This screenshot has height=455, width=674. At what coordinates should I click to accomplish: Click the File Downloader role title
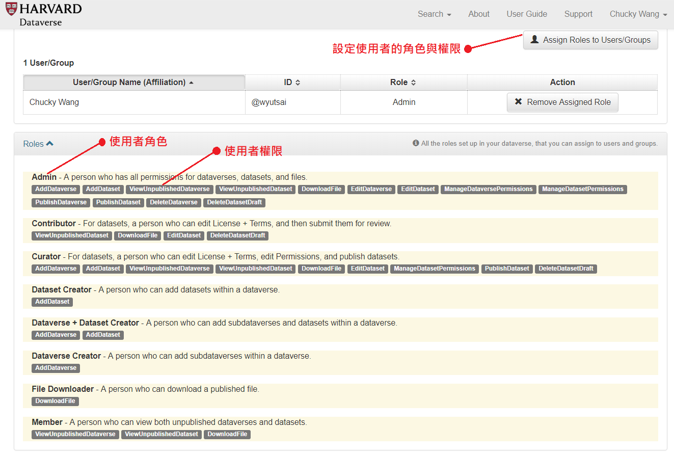tap(63, 389)
